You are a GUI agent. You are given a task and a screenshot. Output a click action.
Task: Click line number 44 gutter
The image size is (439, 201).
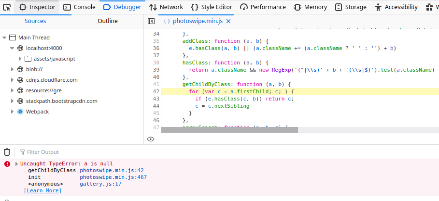coord(156,106)
